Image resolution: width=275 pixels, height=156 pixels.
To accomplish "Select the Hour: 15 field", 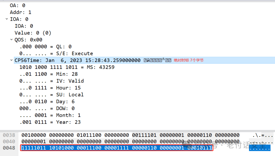I will point(50,88).
